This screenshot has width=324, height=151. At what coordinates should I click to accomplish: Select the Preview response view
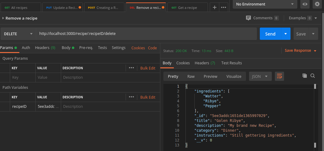211,76
